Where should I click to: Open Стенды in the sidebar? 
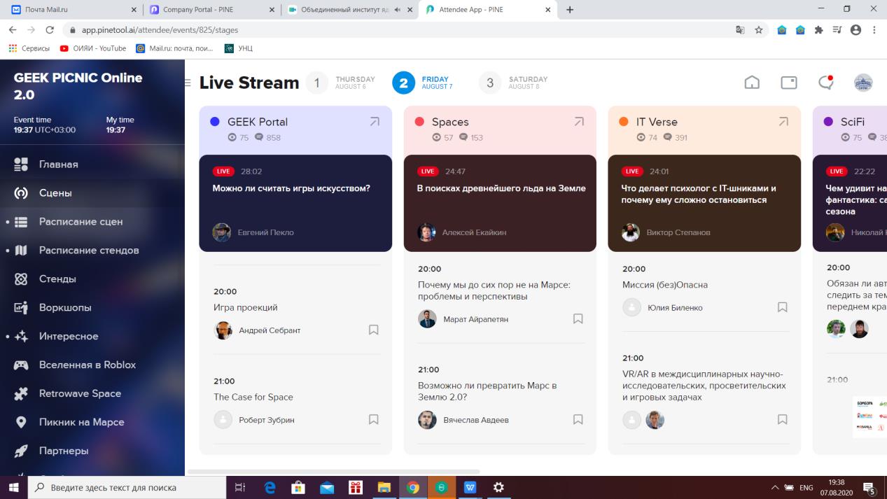(57, 279)
